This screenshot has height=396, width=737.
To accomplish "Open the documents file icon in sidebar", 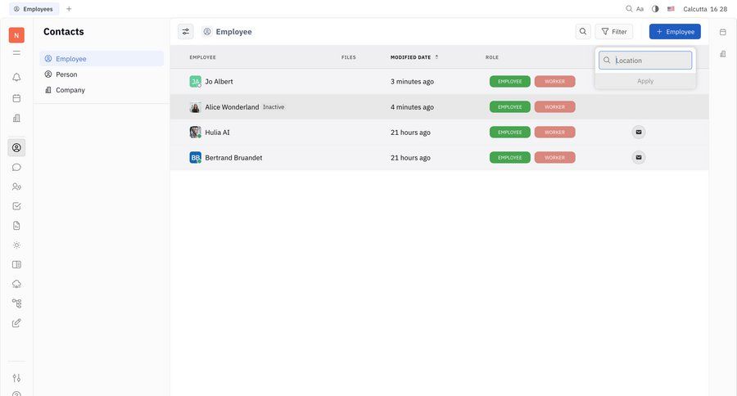I will pos(16,226).
